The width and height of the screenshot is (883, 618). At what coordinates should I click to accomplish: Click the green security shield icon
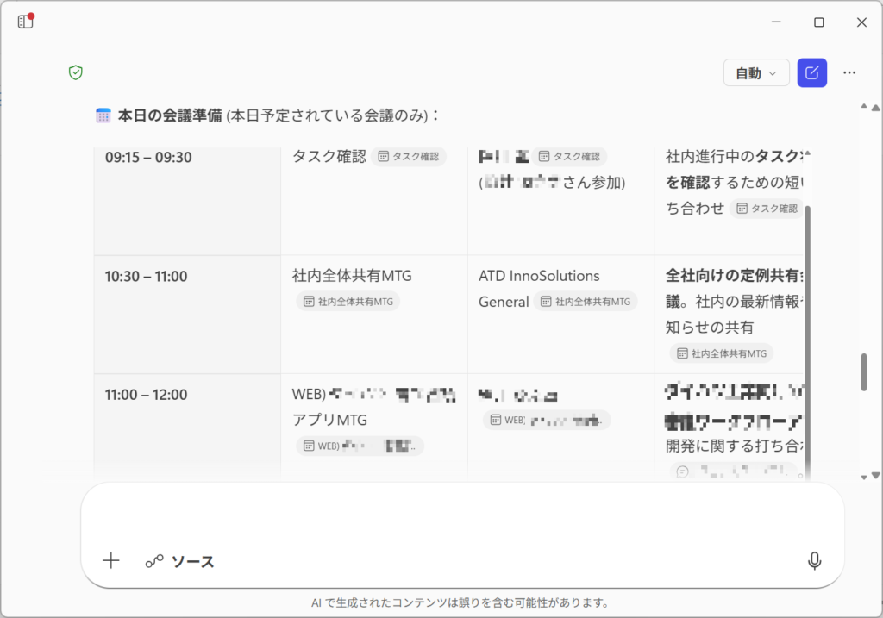click(76, 73)
